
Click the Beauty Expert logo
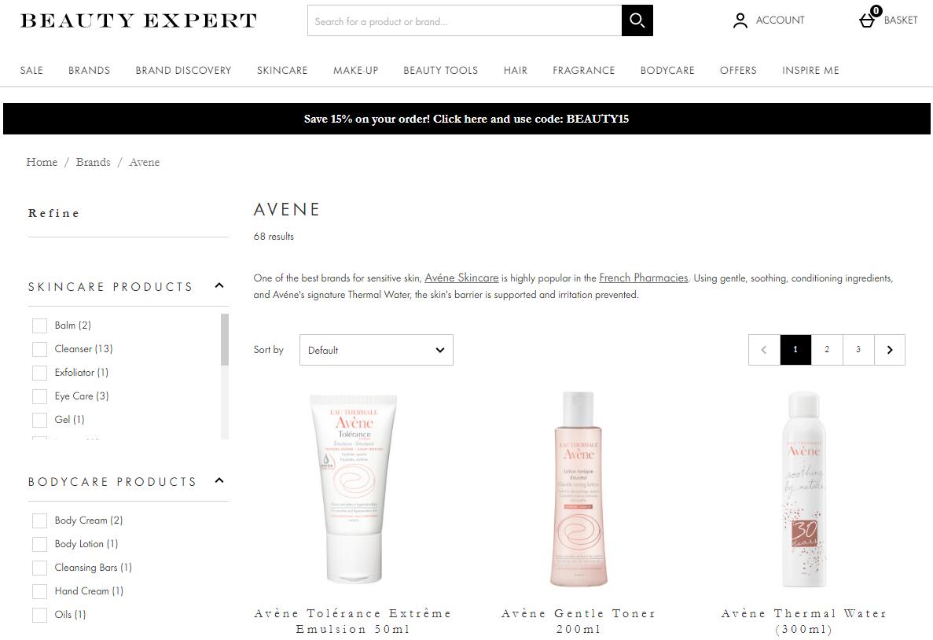point(138,21)
